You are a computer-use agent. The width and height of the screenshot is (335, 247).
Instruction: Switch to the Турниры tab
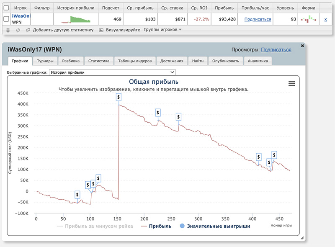tap(45, 61)
